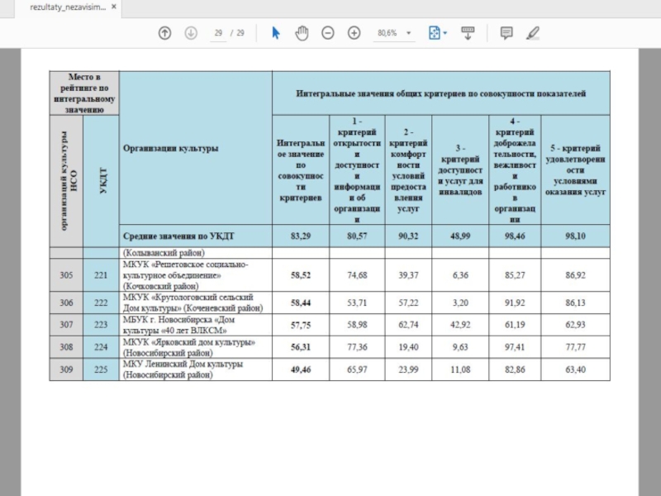Click the 'Средние значения по УКДТ' row label
The height and width of the screenshot is (496, 661).
pyautogui.click(x=178, y=236)
